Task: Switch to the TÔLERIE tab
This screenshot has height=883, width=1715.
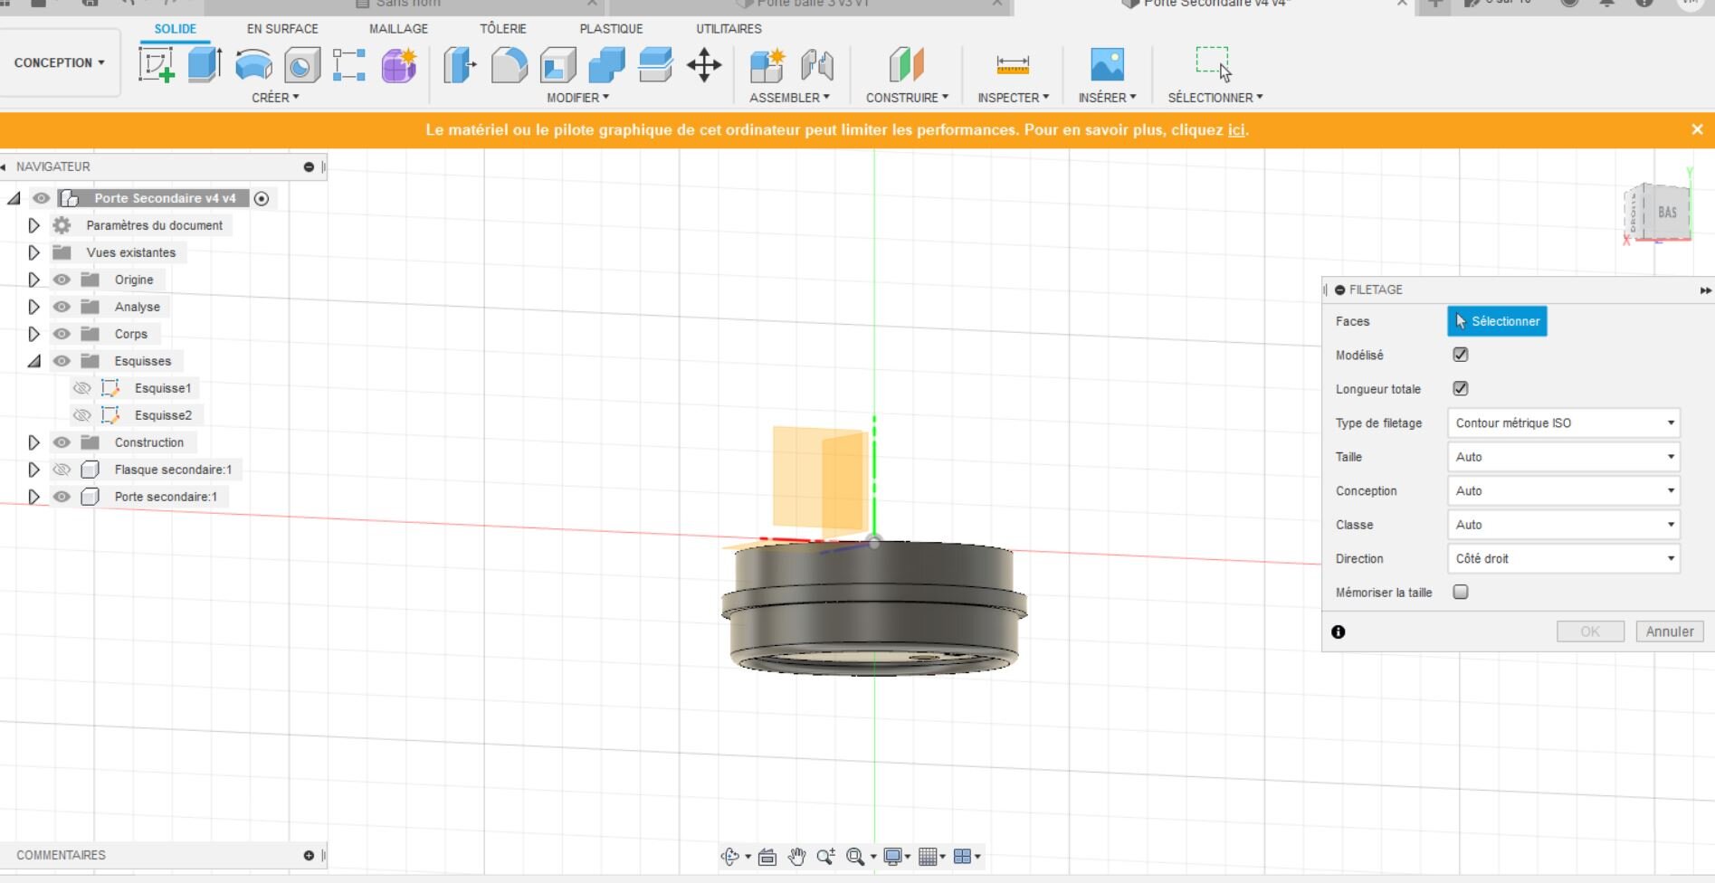Action: click(502, 29)
